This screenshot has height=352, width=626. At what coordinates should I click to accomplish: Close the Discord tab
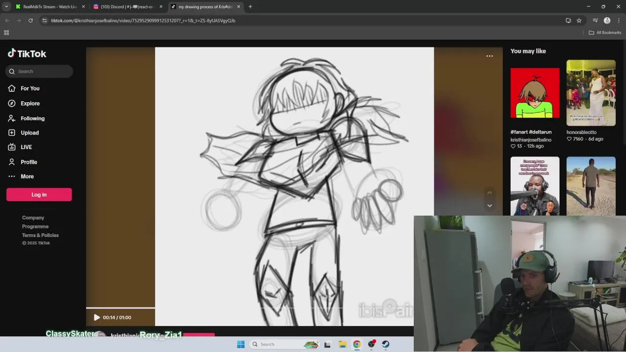pyautogui.click(x=161, y=7)
